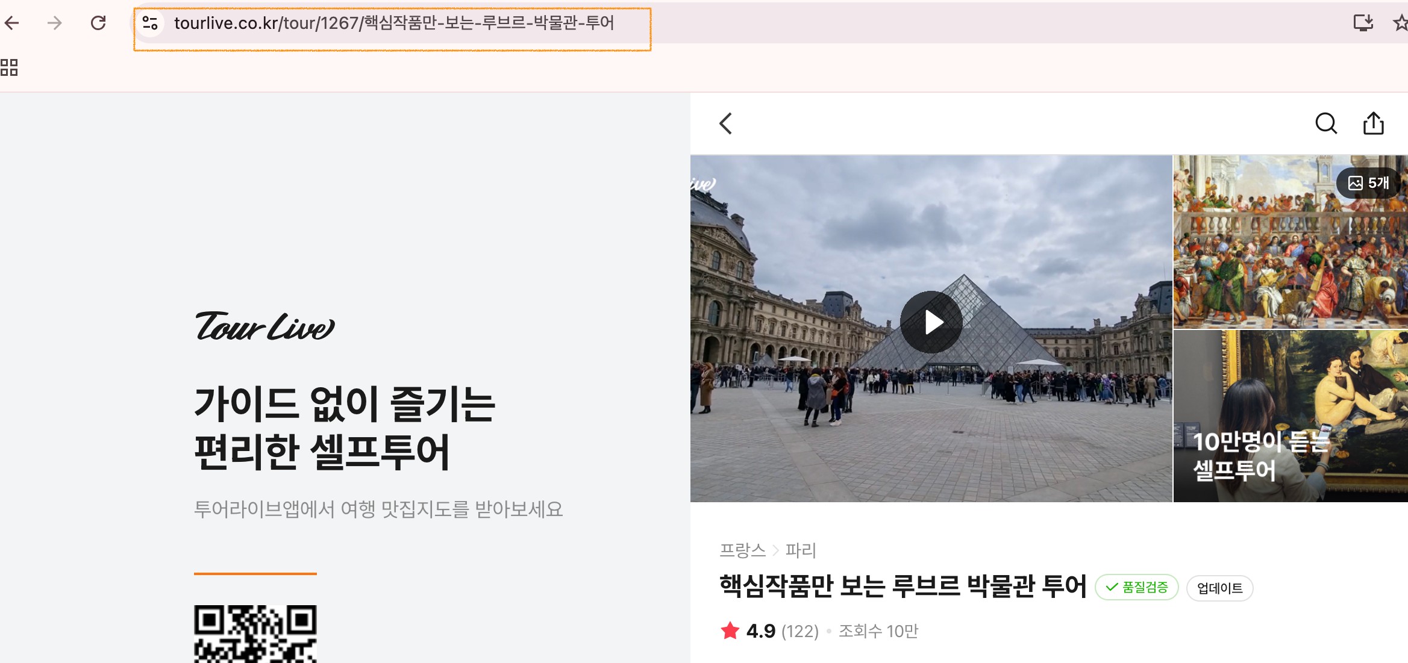1408x663 pixels.
Task: Click the browser forward arrow
Action: pyautogui.click(x=55, y=23)
